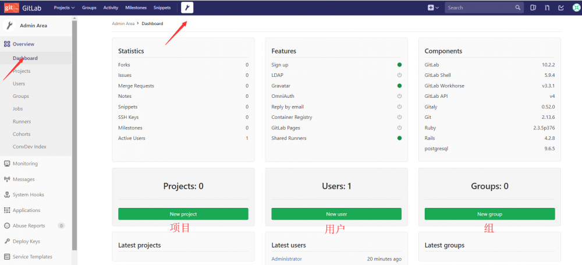
Task: Click the Users: 1 heading
Action: [336, 186]
